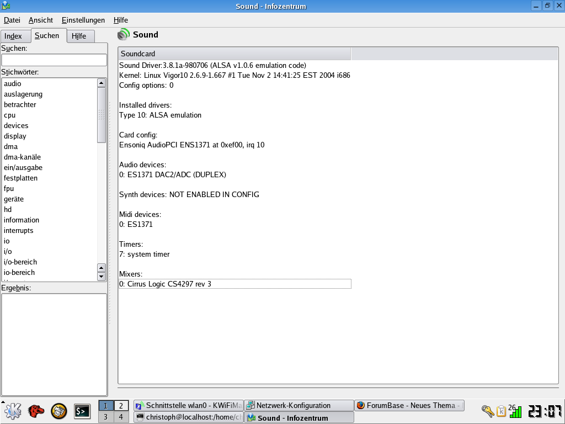This screenshot has height=424, width=565.
Task: Switch to virtual desktop 1
Action: (105, 406)
